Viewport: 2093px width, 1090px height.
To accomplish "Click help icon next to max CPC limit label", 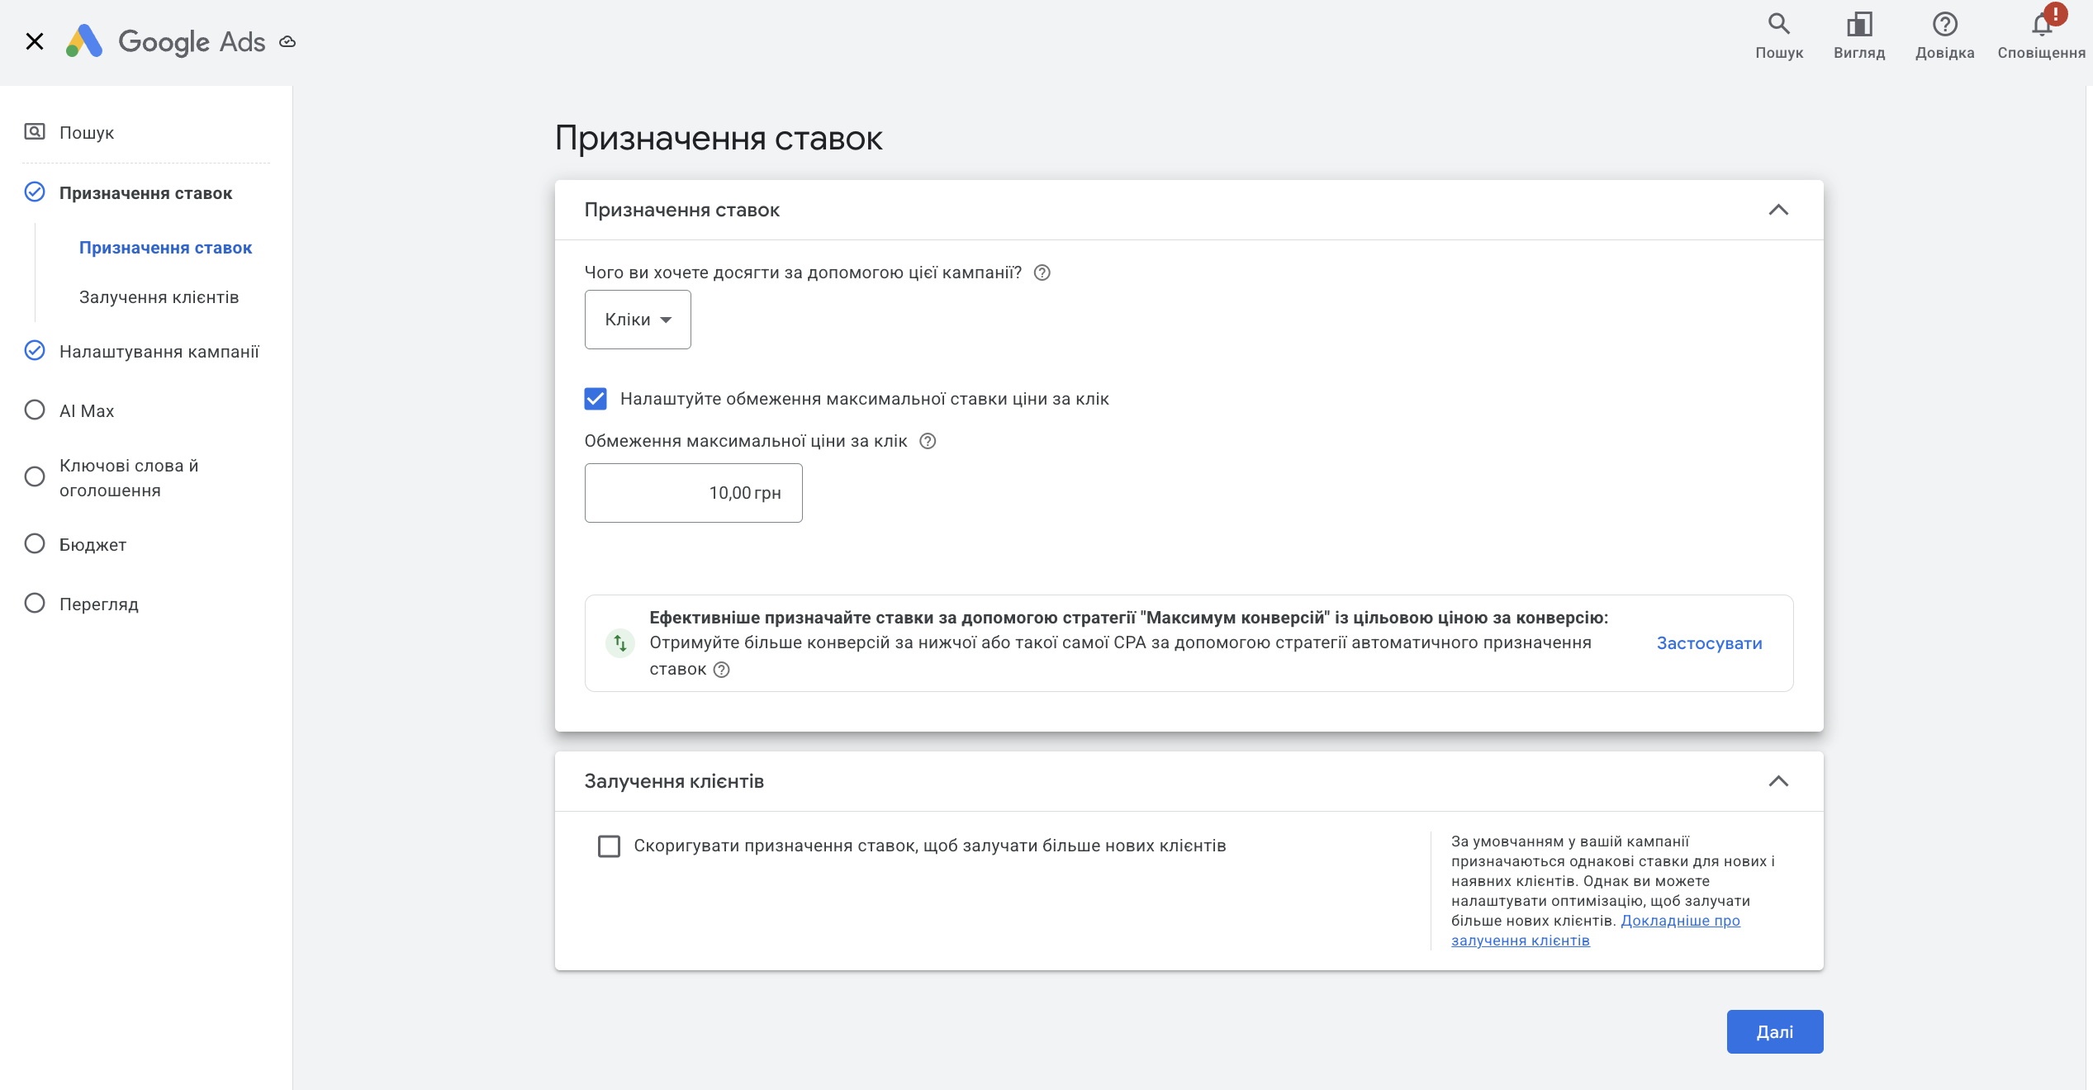I will [x=928, y=441].
